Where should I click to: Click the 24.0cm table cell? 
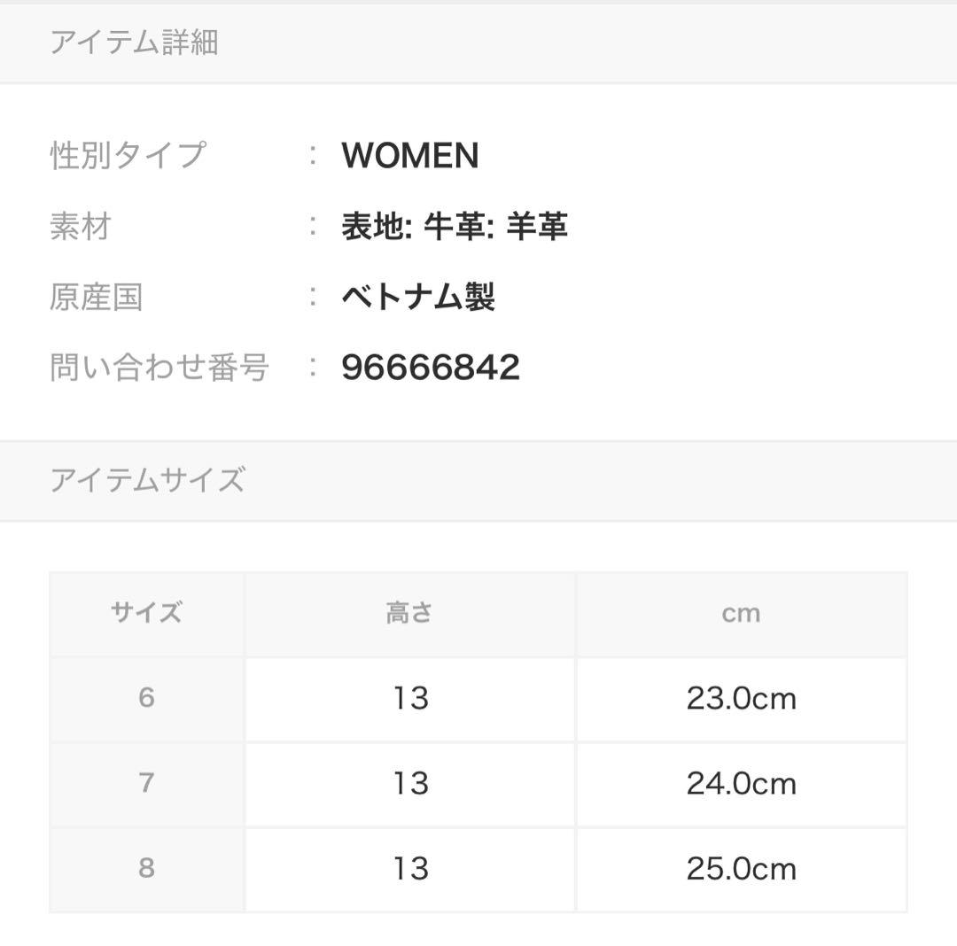[x=741, y=784]
